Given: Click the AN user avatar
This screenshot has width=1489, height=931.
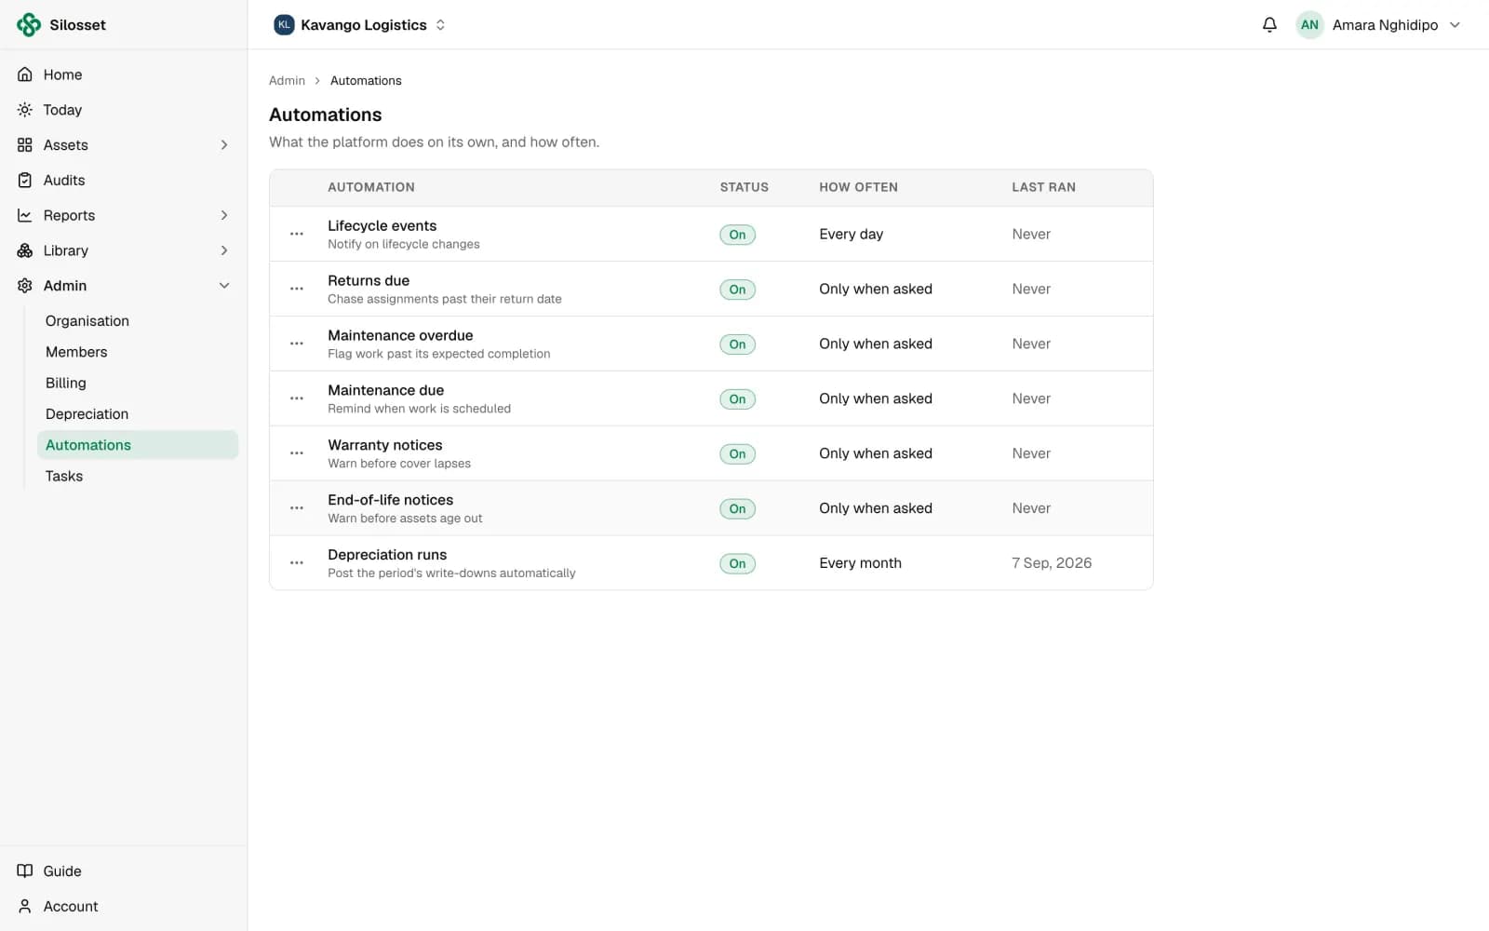Looking at the screenshot, I should [x=1309, y=25].
